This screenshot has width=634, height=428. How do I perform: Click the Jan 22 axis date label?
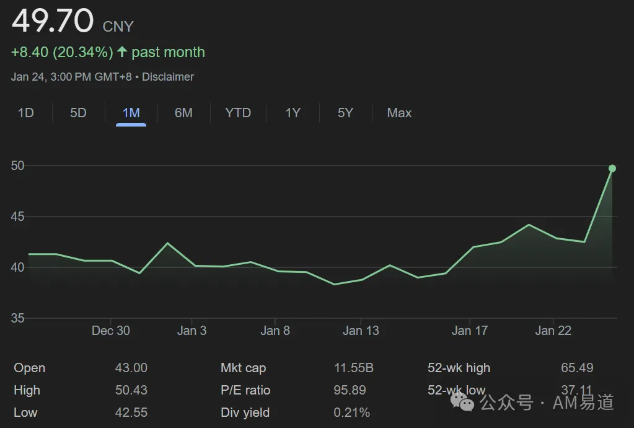pyautogui.click(x=553, y=331)
